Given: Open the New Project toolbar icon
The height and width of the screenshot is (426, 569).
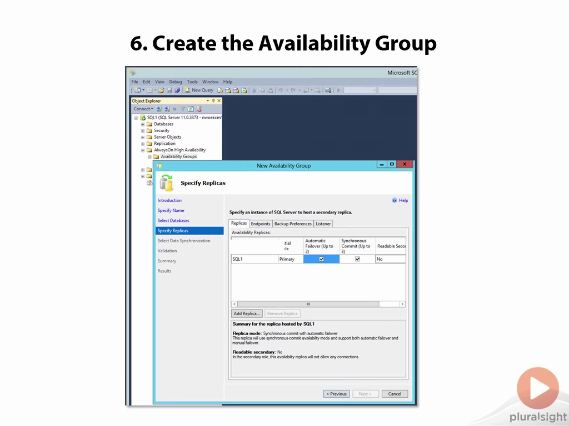Looking at the screenshot, I should [x=138, y=90].
